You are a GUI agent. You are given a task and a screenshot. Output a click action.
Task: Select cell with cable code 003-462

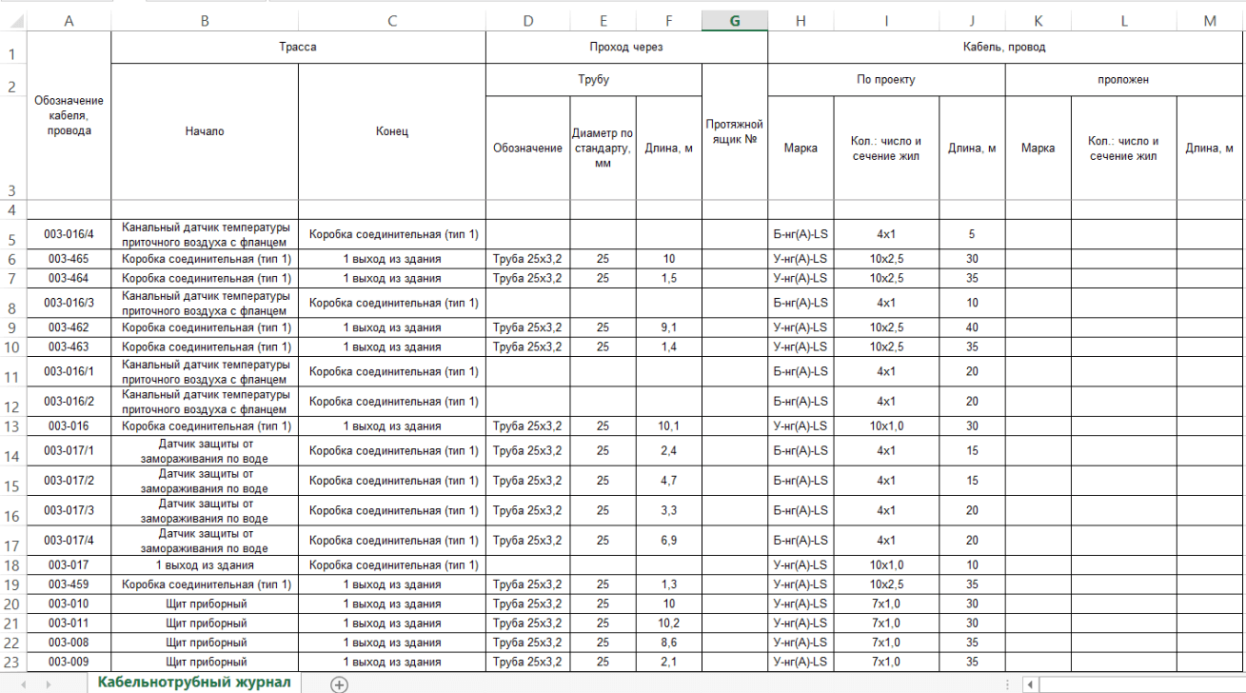(x=69, y=327)
